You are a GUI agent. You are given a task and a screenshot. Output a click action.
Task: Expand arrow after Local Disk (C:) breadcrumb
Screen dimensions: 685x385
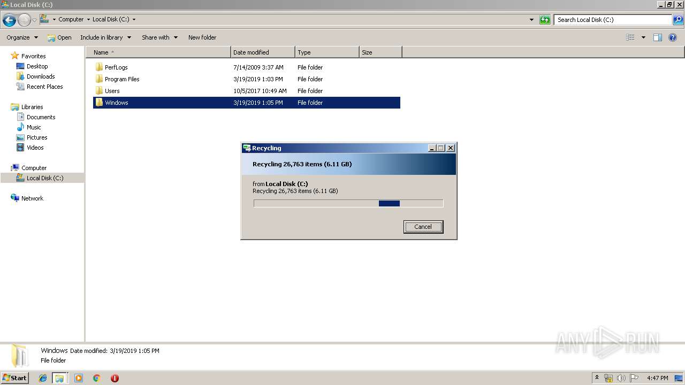(134, 19)
